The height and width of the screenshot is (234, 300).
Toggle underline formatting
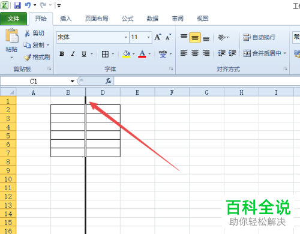[x=84, y=54]
